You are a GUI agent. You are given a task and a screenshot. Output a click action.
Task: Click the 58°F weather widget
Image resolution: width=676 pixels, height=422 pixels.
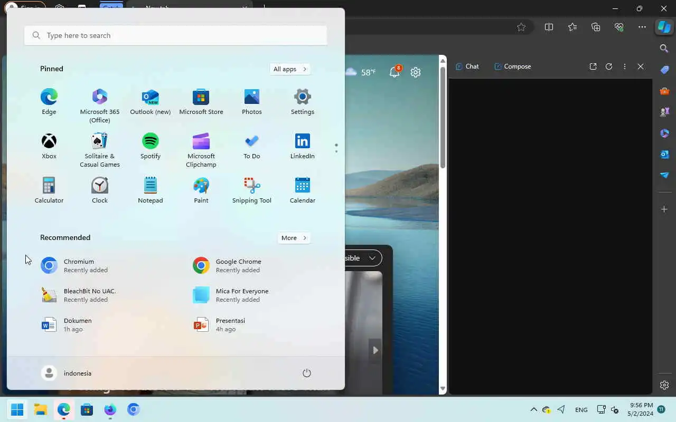[361, 72]
